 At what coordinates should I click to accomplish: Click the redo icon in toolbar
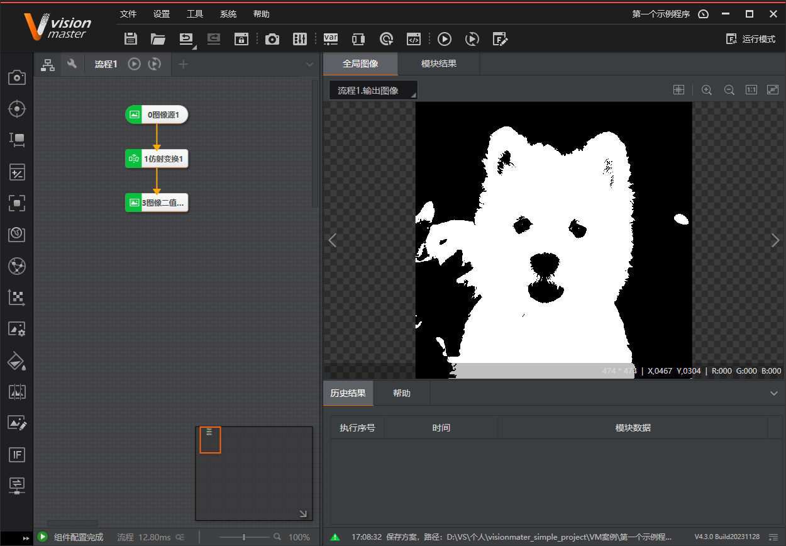coord(214,39)
